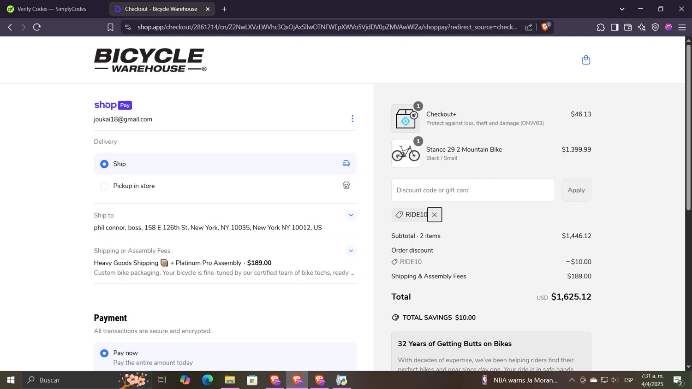View site information icon in address bar
This screenshot has height=389, width=692.
point(128,27)
